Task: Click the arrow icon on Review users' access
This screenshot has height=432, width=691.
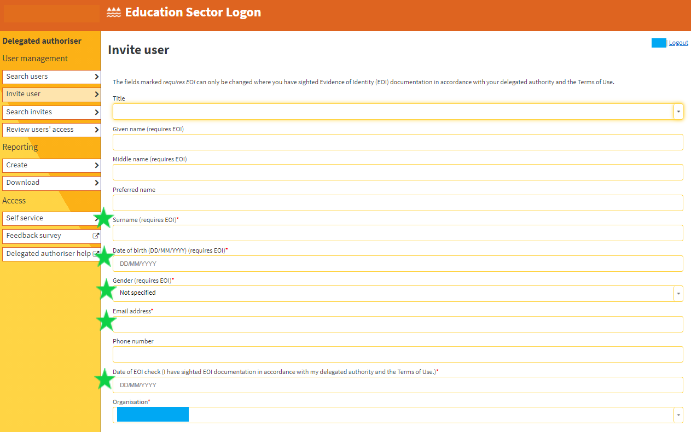Action: [97, 130]
